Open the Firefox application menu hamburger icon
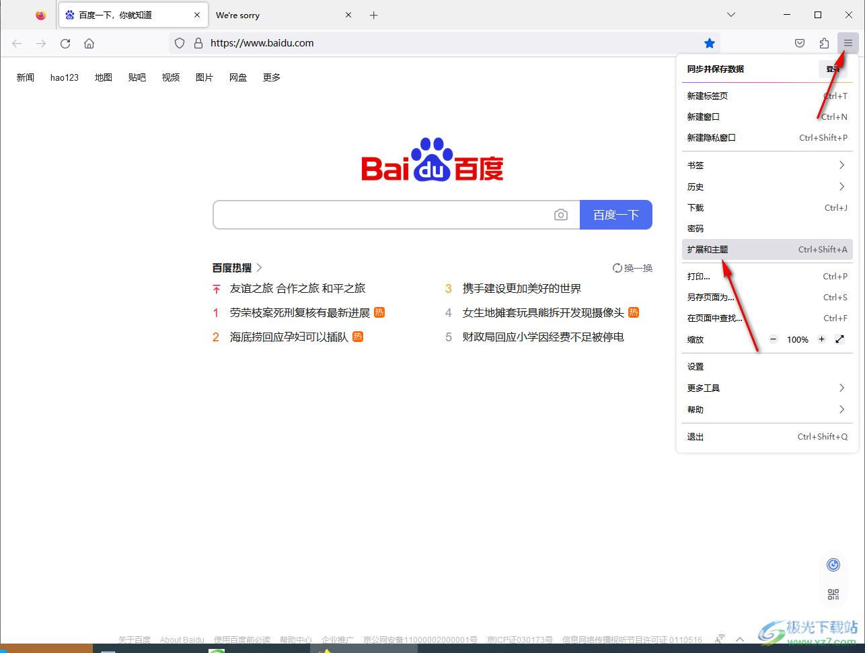The image size is (865, 653). point(848,43)
